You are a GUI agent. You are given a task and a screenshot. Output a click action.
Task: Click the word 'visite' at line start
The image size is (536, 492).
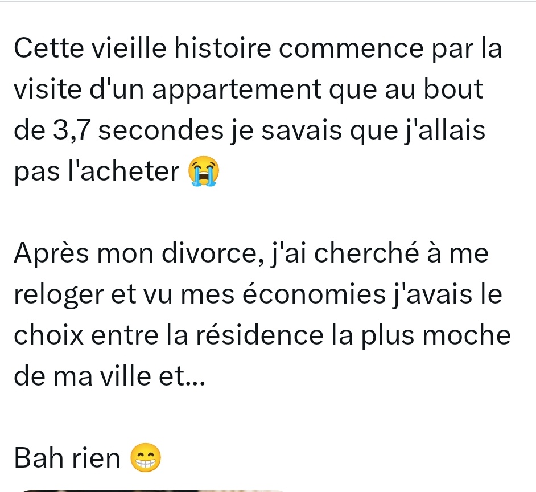pyautogui.click(x=48, y=89)
